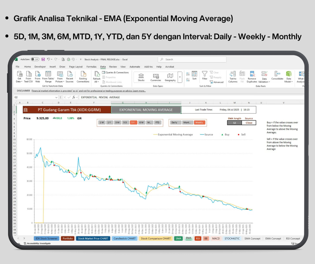The image size is (315, 264).
Task: Click the From Text/CSV icon
Action: (28, 77)
